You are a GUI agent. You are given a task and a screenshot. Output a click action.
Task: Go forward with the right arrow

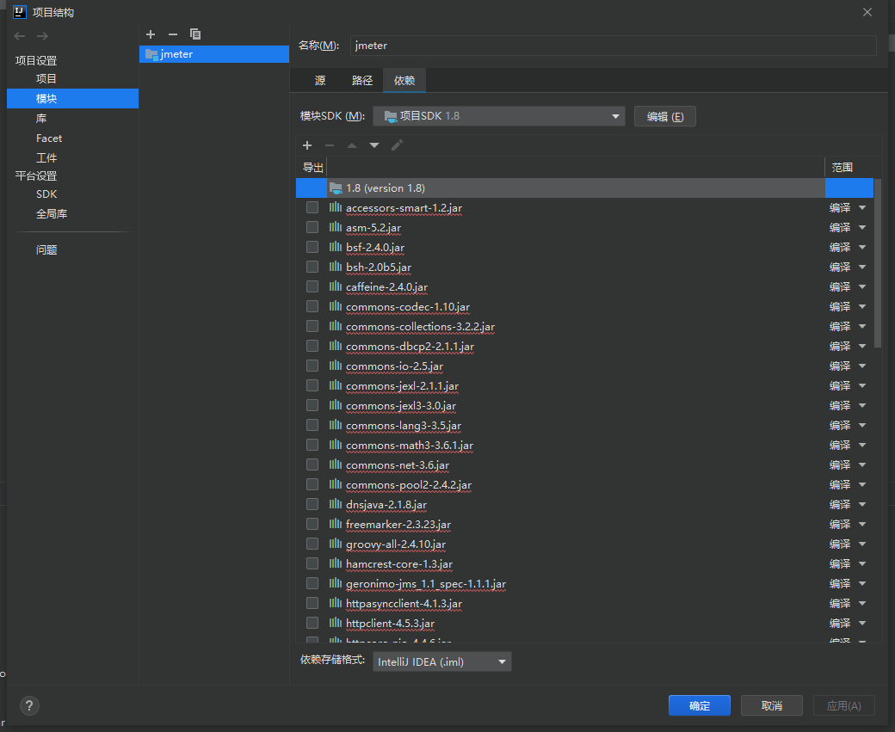[42, 36]
